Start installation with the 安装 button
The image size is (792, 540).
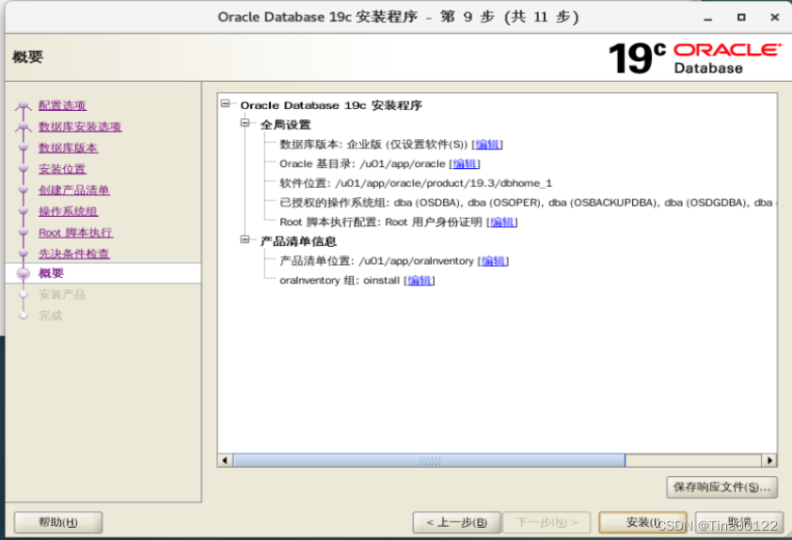[643, 522]
